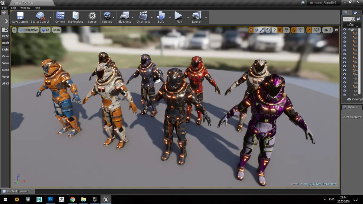Expand the Modes panel double-chevron
This screenshot has height=204, width=363.
click(x=7, y=21)
